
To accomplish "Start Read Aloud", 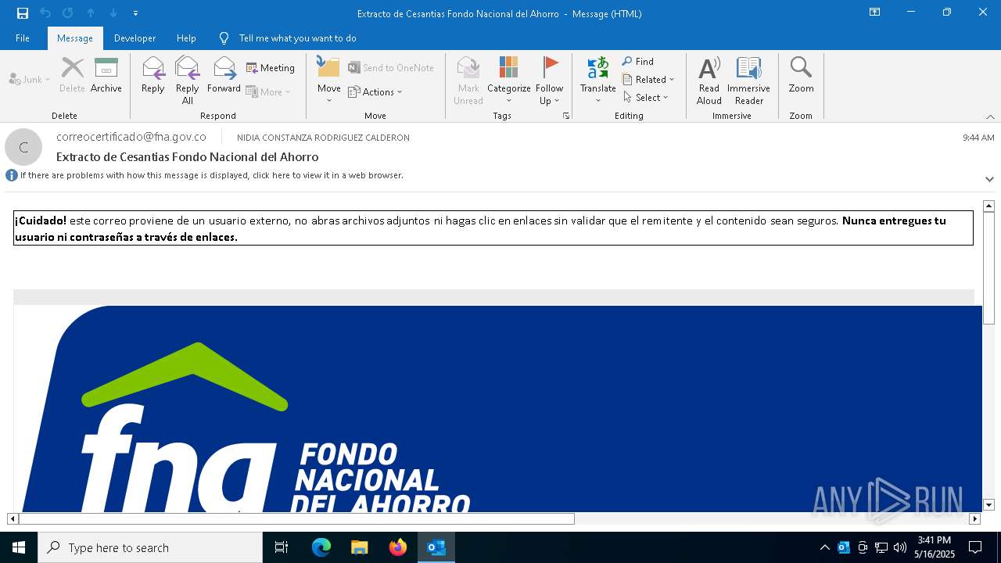I will [709, 80].
